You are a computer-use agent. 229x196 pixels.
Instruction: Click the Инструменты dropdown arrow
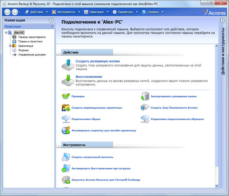point(79,12)
